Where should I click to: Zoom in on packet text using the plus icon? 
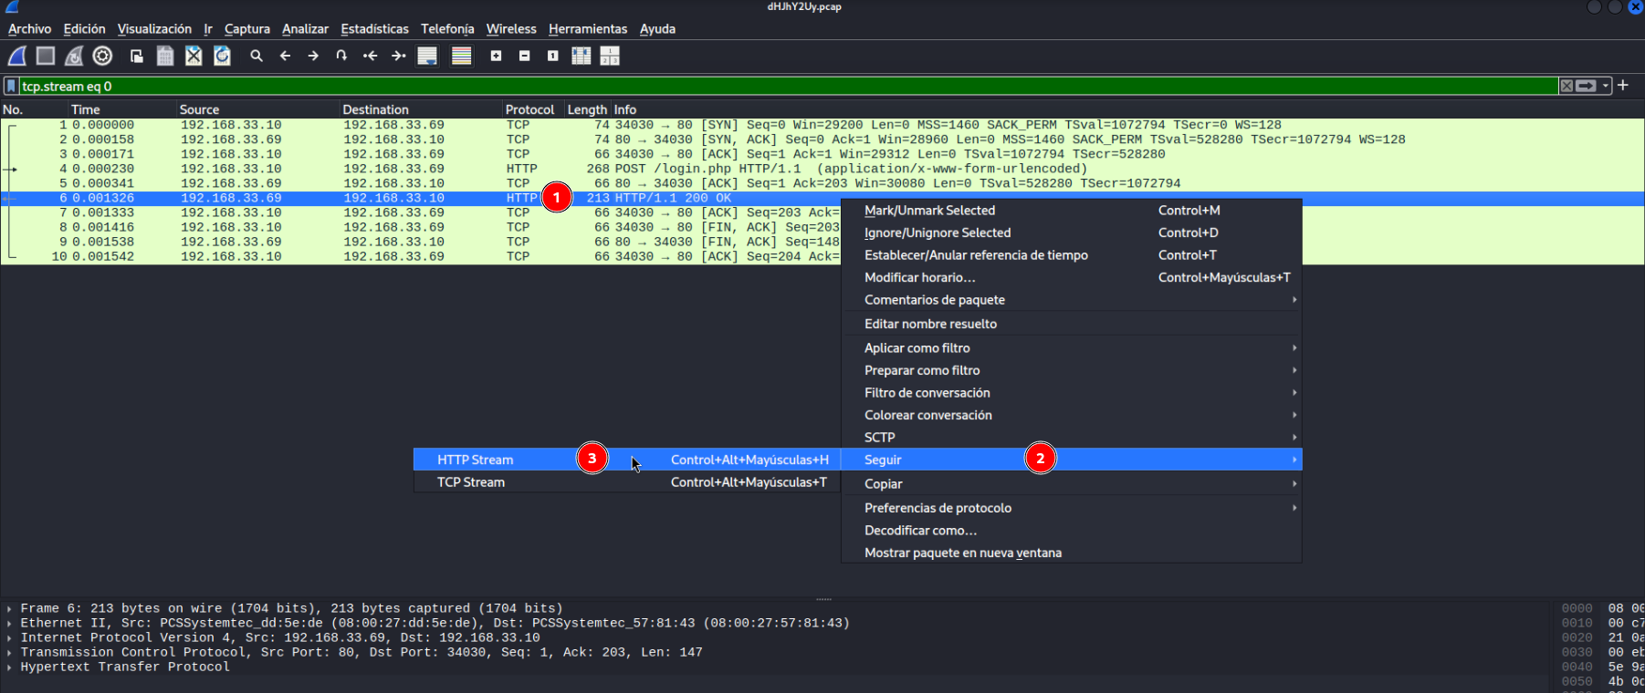point(496,56)
